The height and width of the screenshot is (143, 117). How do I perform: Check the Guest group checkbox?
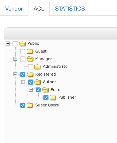coord(23,51)
